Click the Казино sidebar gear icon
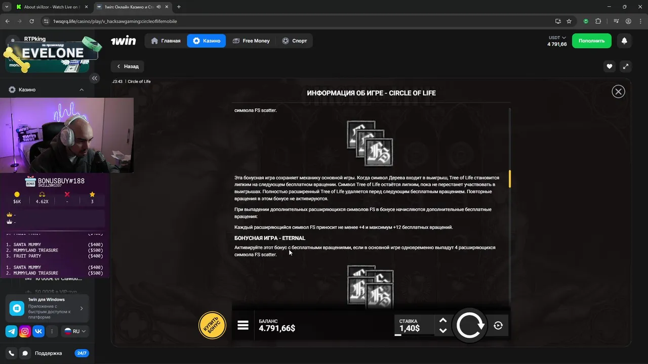648x364 pixels. (12, 89)
